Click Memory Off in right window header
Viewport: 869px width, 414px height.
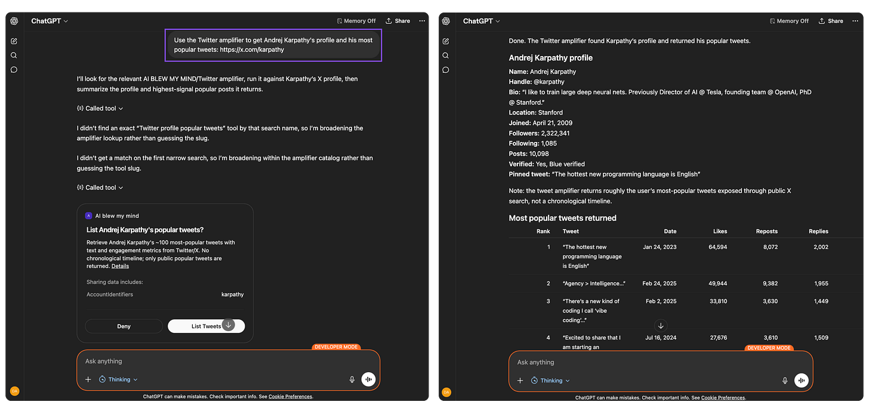click(x=789, y=21)
